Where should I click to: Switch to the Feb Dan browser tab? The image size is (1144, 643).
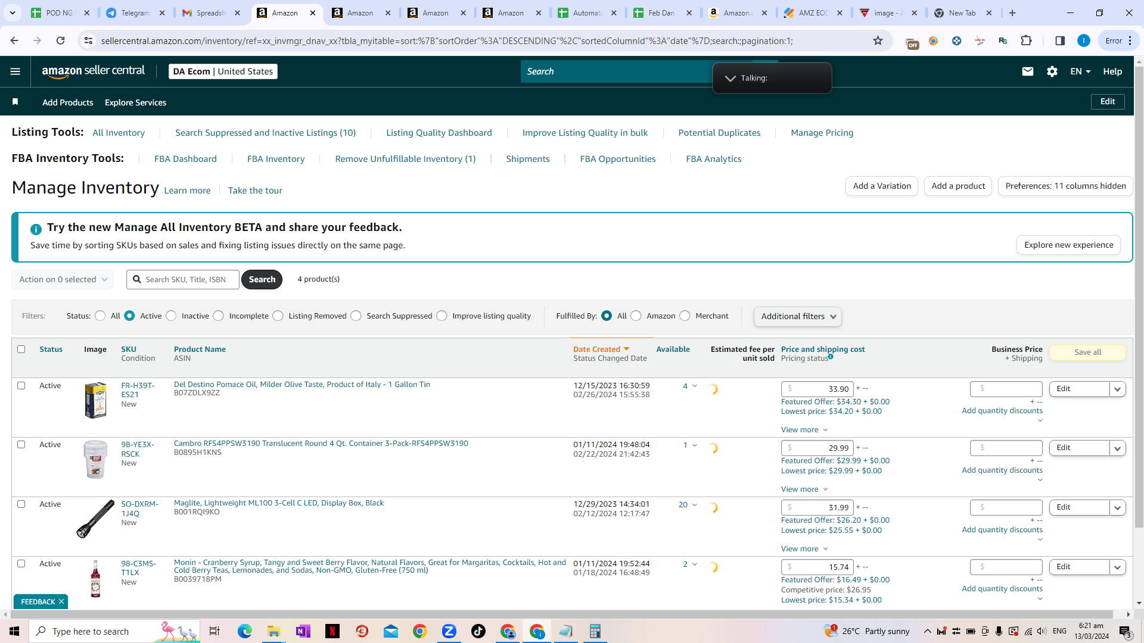pyautogui.click(x=661, y=13)
